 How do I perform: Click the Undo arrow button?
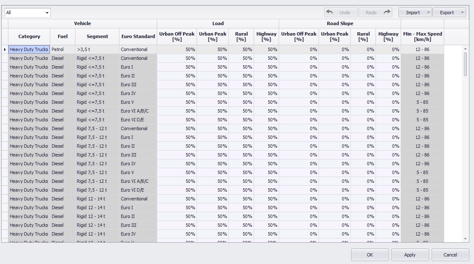341,13
